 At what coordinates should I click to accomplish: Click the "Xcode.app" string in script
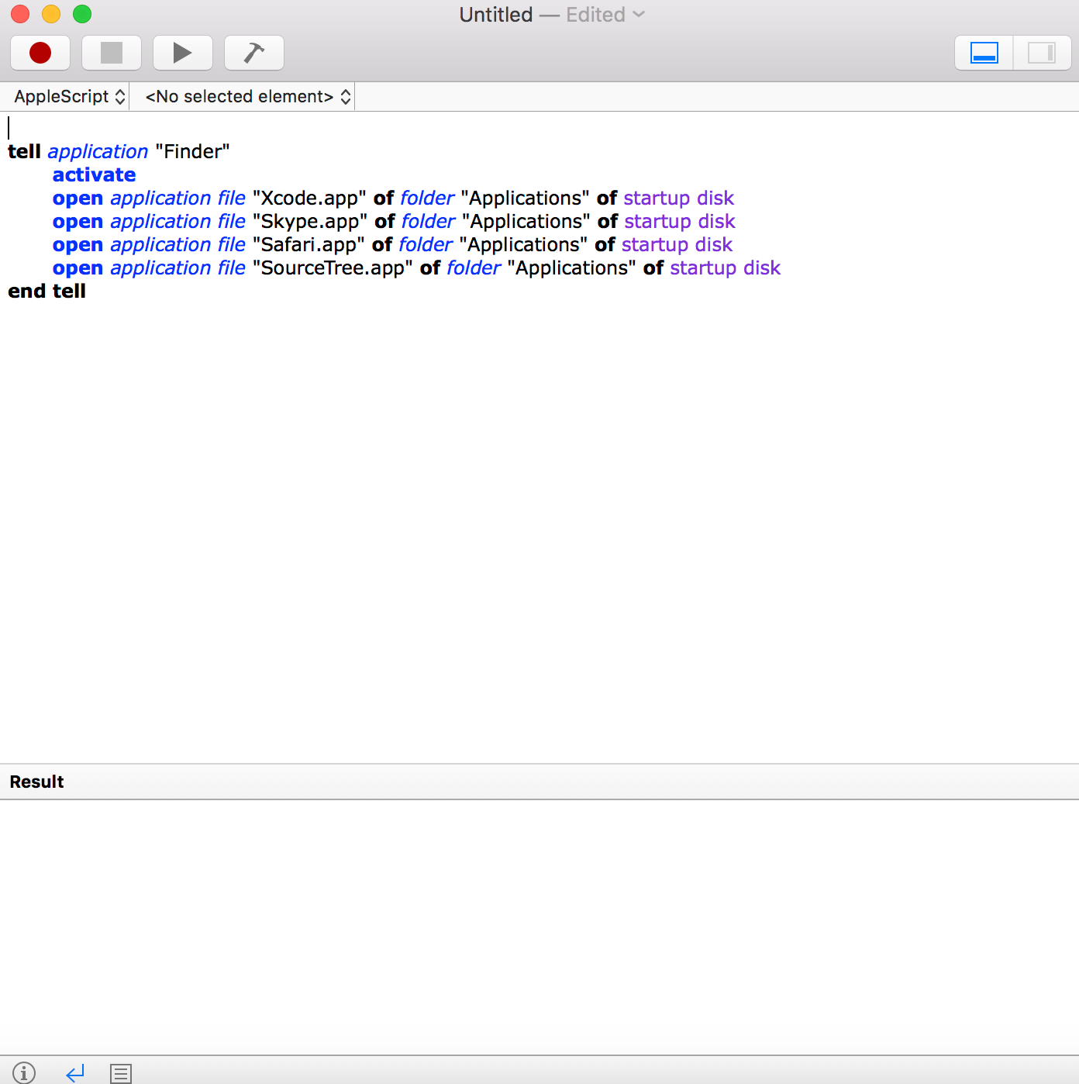pos(309,199)
